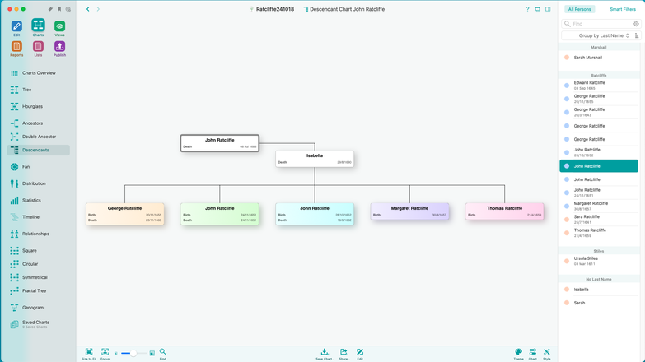The image size is (645, 362).
Task: Click the zoom-in icon right of slider
Action: point(152,354)
